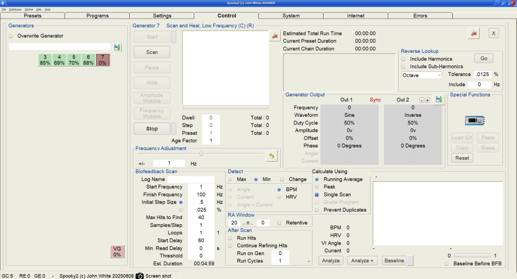Open the Programs tab
This screenshot has height=279, width=517.
click(97, 16)
